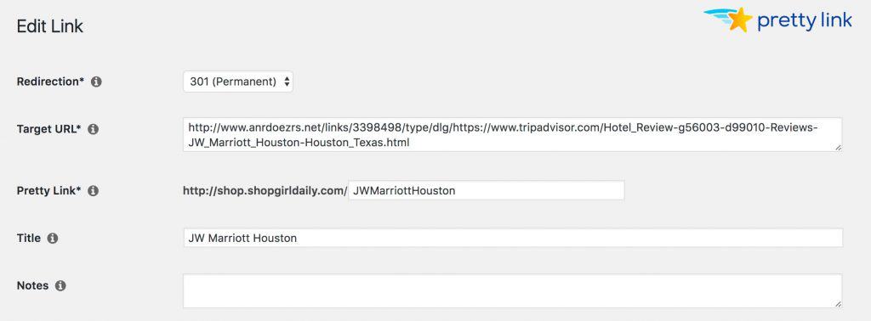Image resolution: width=871 pixels, height=321 pixels.
Task: Click the Redirection* field label
Action: (x=50, y=82)
